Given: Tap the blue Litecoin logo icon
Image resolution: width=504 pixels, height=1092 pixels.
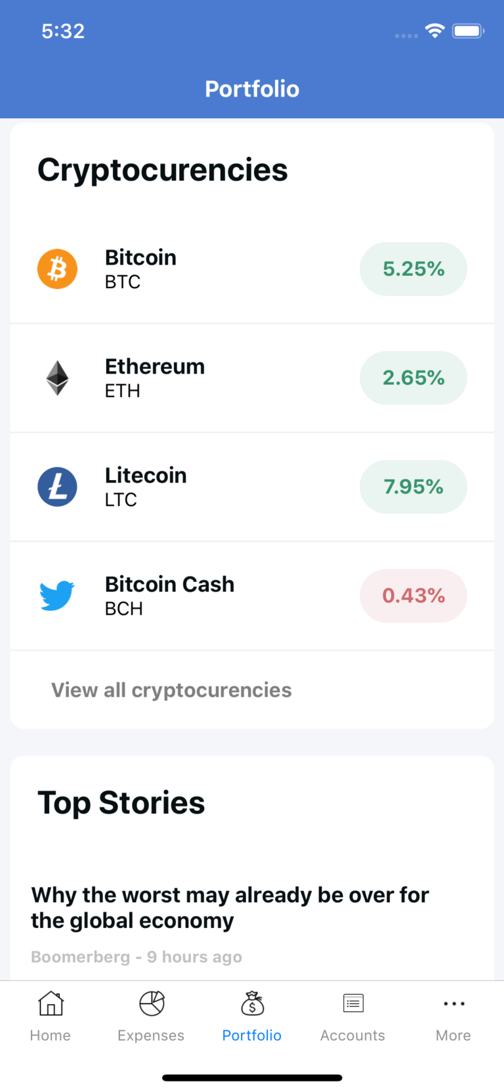Looking at the screenshot, I should pos(57,487).
